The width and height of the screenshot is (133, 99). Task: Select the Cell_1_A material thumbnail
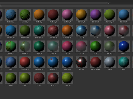tap(81, 31)
